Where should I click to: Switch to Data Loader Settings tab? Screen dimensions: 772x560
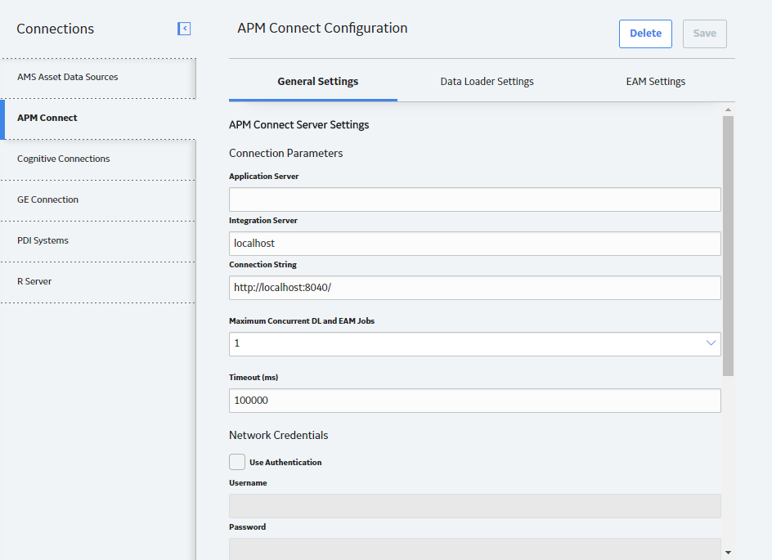click(x=487, y=82)
